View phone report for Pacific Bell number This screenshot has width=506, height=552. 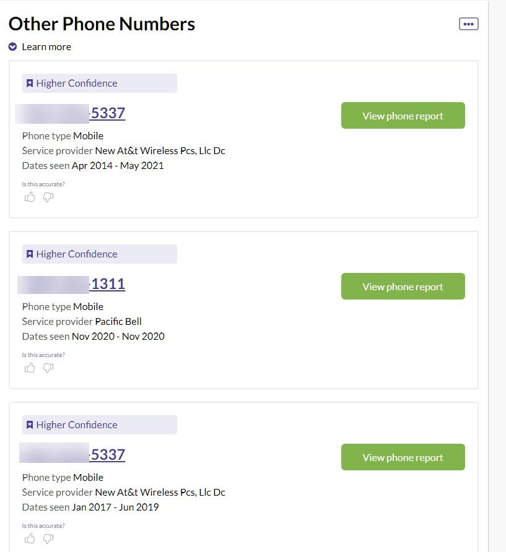(x=403, y=286)
